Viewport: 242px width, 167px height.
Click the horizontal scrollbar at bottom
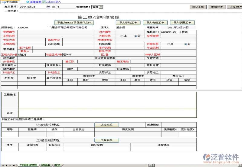(x=195, y=165)
